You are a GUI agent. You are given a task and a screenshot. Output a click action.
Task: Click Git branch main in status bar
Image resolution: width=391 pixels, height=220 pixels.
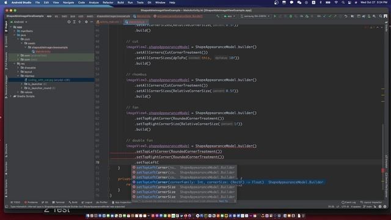(368, 207)
